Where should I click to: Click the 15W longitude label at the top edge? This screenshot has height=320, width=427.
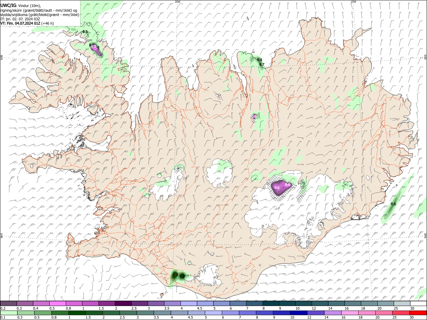point(353,2)
